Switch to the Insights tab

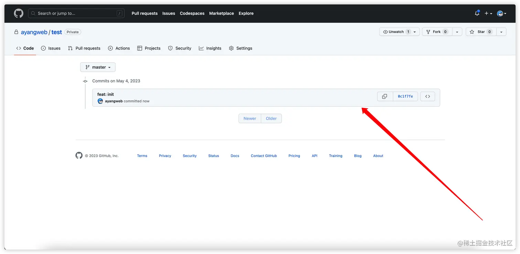pyautogui.click(x=210, y=48)
